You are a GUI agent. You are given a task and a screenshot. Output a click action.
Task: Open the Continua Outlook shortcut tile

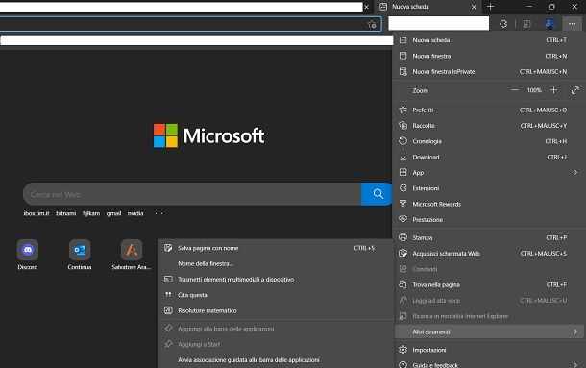click(x=80, y=255)
